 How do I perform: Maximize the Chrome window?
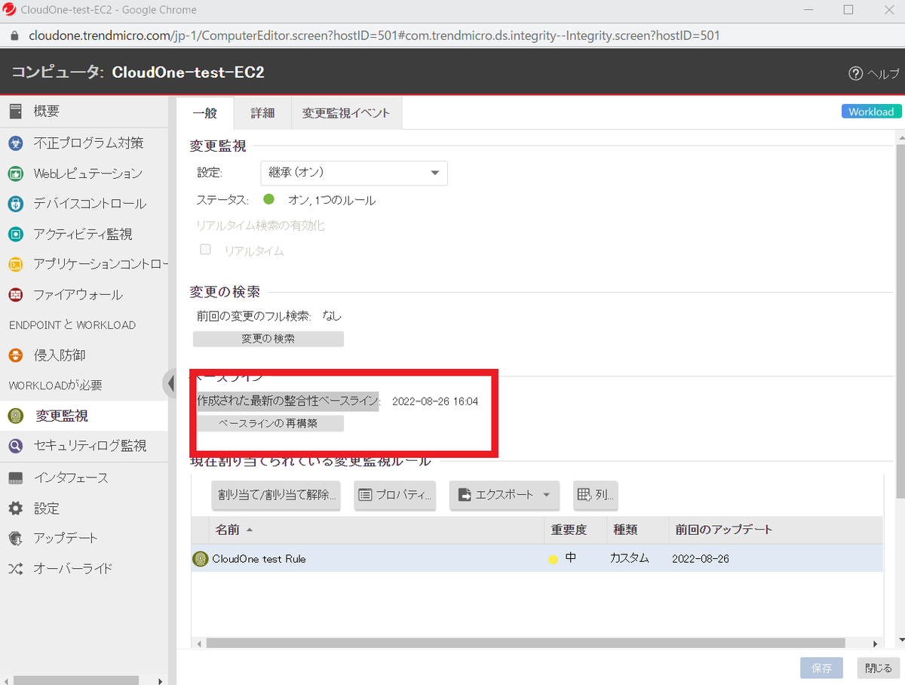848,10
